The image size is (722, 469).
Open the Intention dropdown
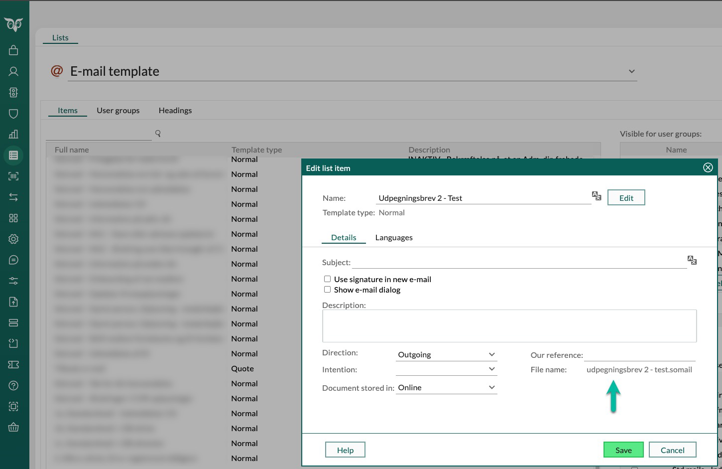(447, 369)
